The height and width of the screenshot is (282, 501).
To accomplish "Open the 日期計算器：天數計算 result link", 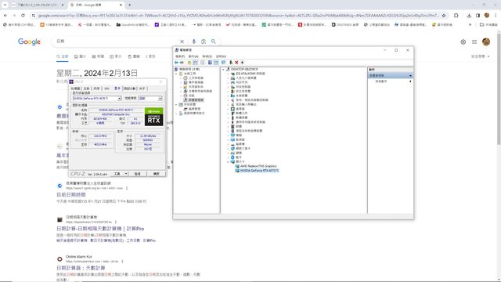I will 81,268.
